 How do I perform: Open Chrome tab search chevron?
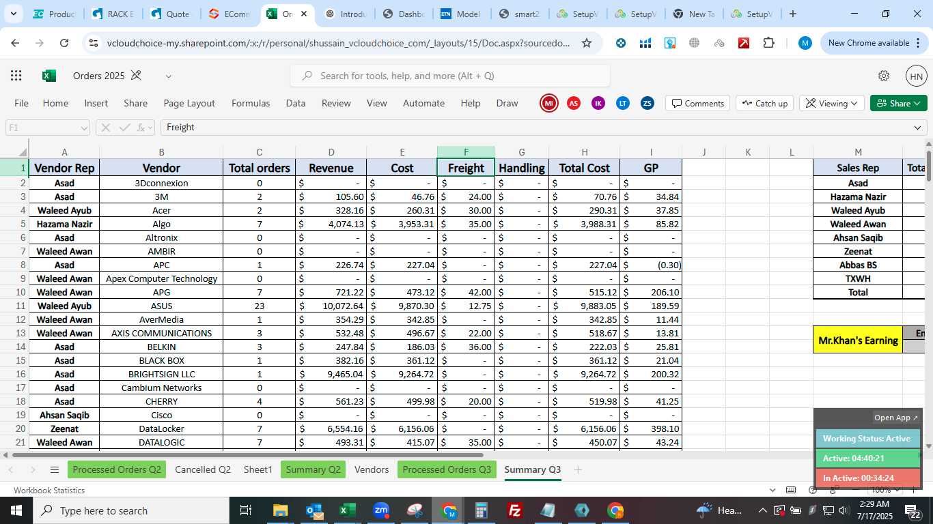(13, 14)
